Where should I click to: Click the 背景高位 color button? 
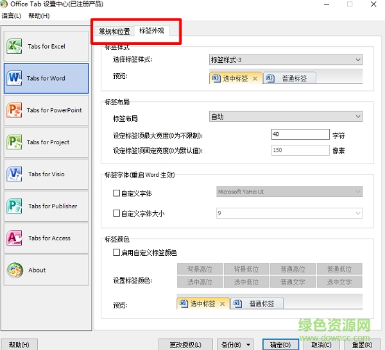tap(200, 269)
